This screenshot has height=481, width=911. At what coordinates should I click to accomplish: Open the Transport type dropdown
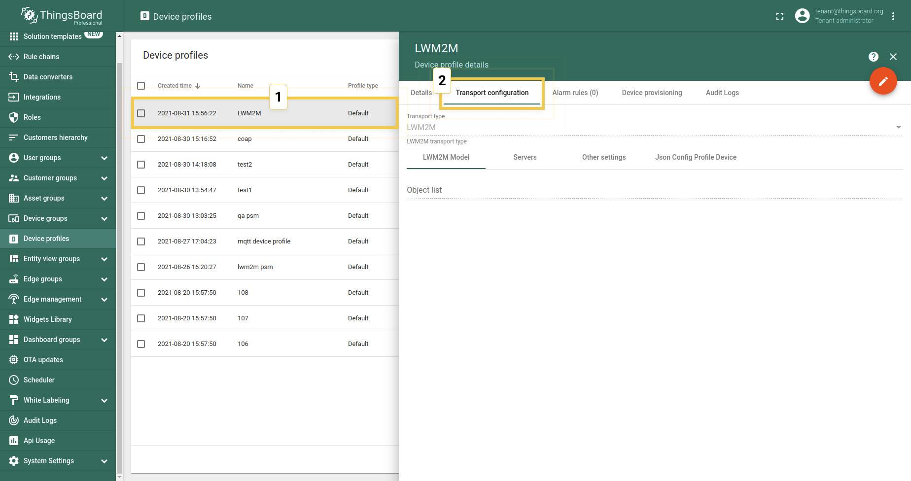click(655, 127)
